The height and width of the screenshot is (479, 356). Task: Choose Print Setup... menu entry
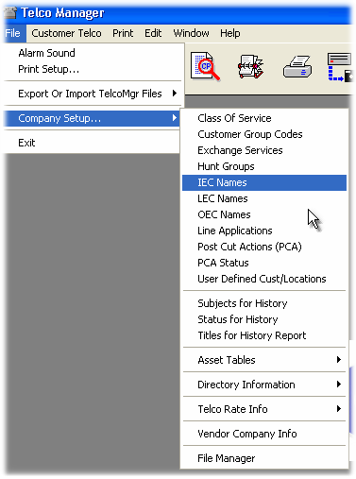pyautogui.click(x=93, y=69)
